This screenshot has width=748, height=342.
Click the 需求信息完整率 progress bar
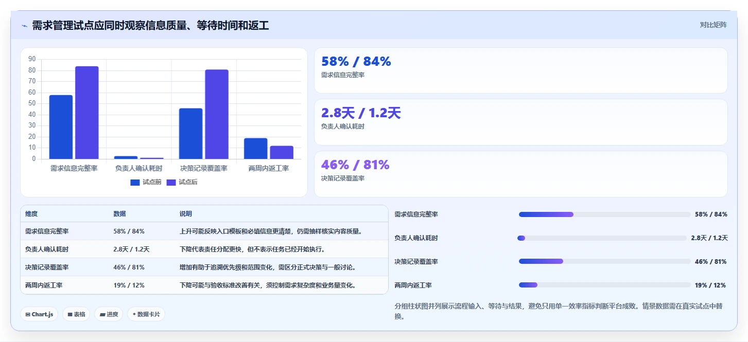[x=604, y=214]
